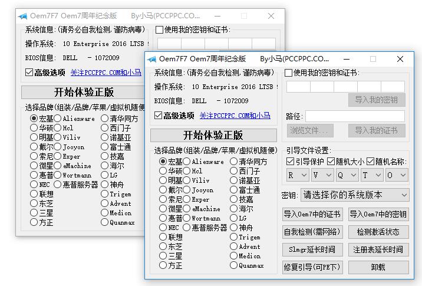Image resolution: width=422 pixels, height=286 pixels.
Task: Choose the Quanmax brand in front window
Action: (234, 265)
